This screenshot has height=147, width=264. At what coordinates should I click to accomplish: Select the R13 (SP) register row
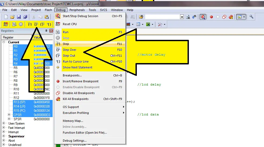(x=33, y=102)
